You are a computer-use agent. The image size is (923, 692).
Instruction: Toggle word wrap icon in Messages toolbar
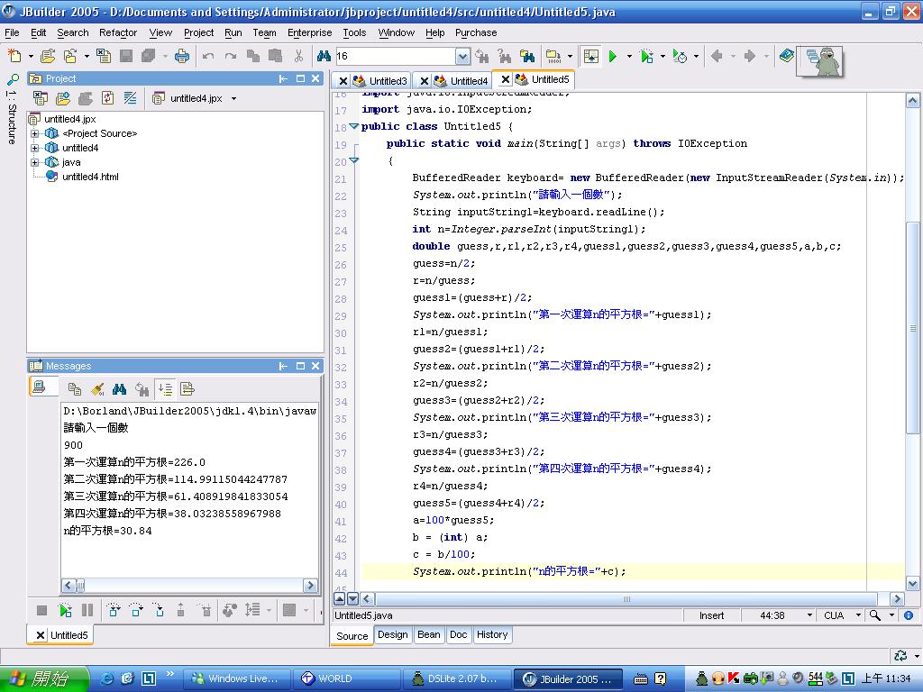[187, 389]
